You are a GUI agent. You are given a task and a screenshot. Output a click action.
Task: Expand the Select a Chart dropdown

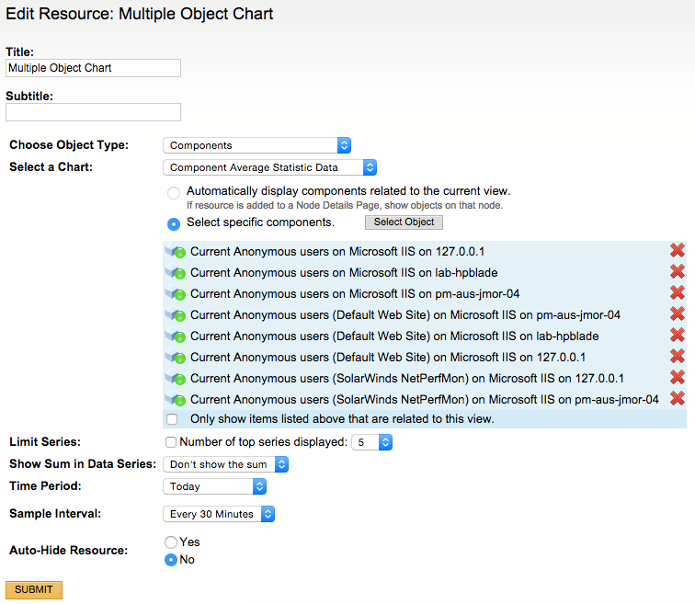click(269, 167)
